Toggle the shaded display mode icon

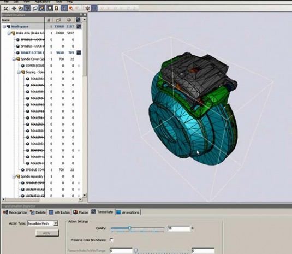[x=41, y=8]
